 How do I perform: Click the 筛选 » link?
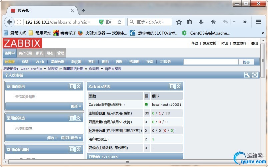(52, 138)
